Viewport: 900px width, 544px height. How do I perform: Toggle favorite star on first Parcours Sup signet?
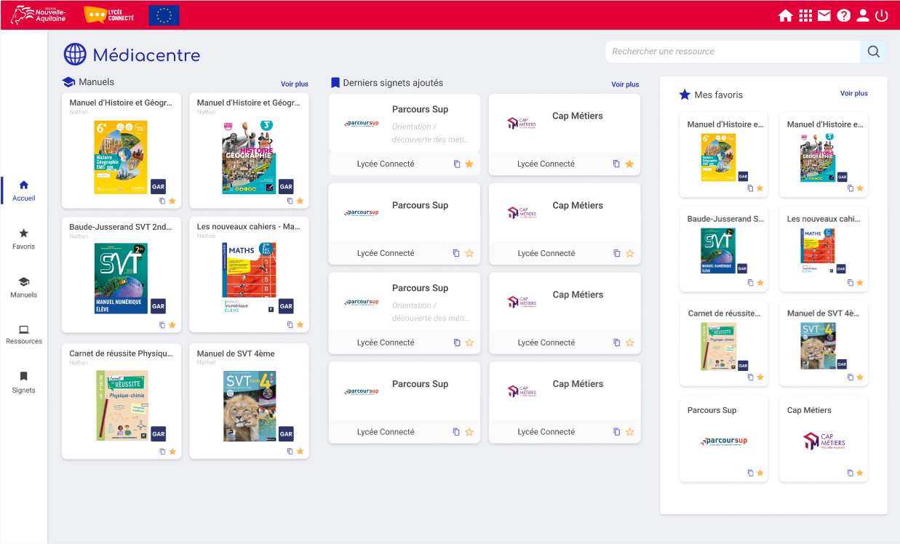[x=469, y=164]
